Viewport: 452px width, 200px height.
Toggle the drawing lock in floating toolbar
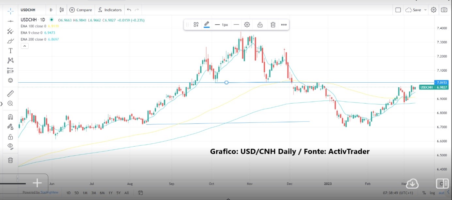pyautogui.click(x=260, y=24)
